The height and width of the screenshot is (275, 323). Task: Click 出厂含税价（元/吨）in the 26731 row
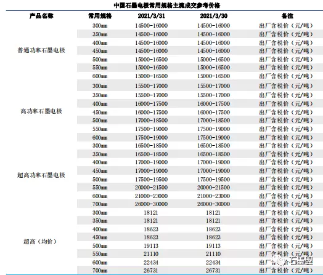point(286,271)
